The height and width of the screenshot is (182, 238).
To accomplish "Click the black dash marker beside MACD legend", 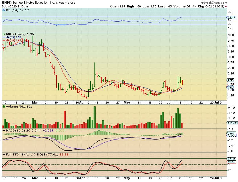I will tap(4, 131).
